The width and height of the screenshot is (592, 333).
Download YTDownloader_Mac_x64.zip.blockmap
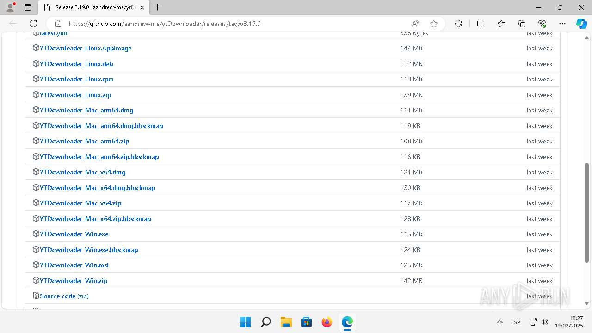(x=95, y=219)
